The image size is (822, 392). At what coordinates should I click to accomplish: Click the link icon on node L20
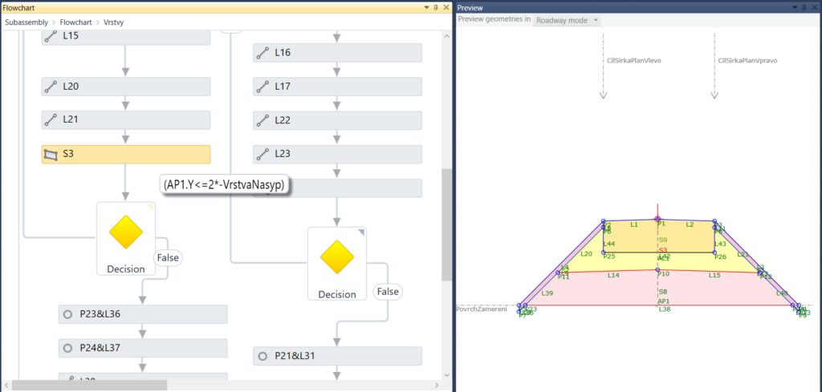tap(51, 87)
